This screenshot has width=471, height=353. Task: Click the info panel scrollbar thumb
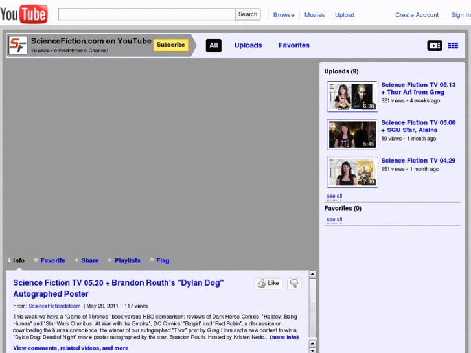point(312,308)
